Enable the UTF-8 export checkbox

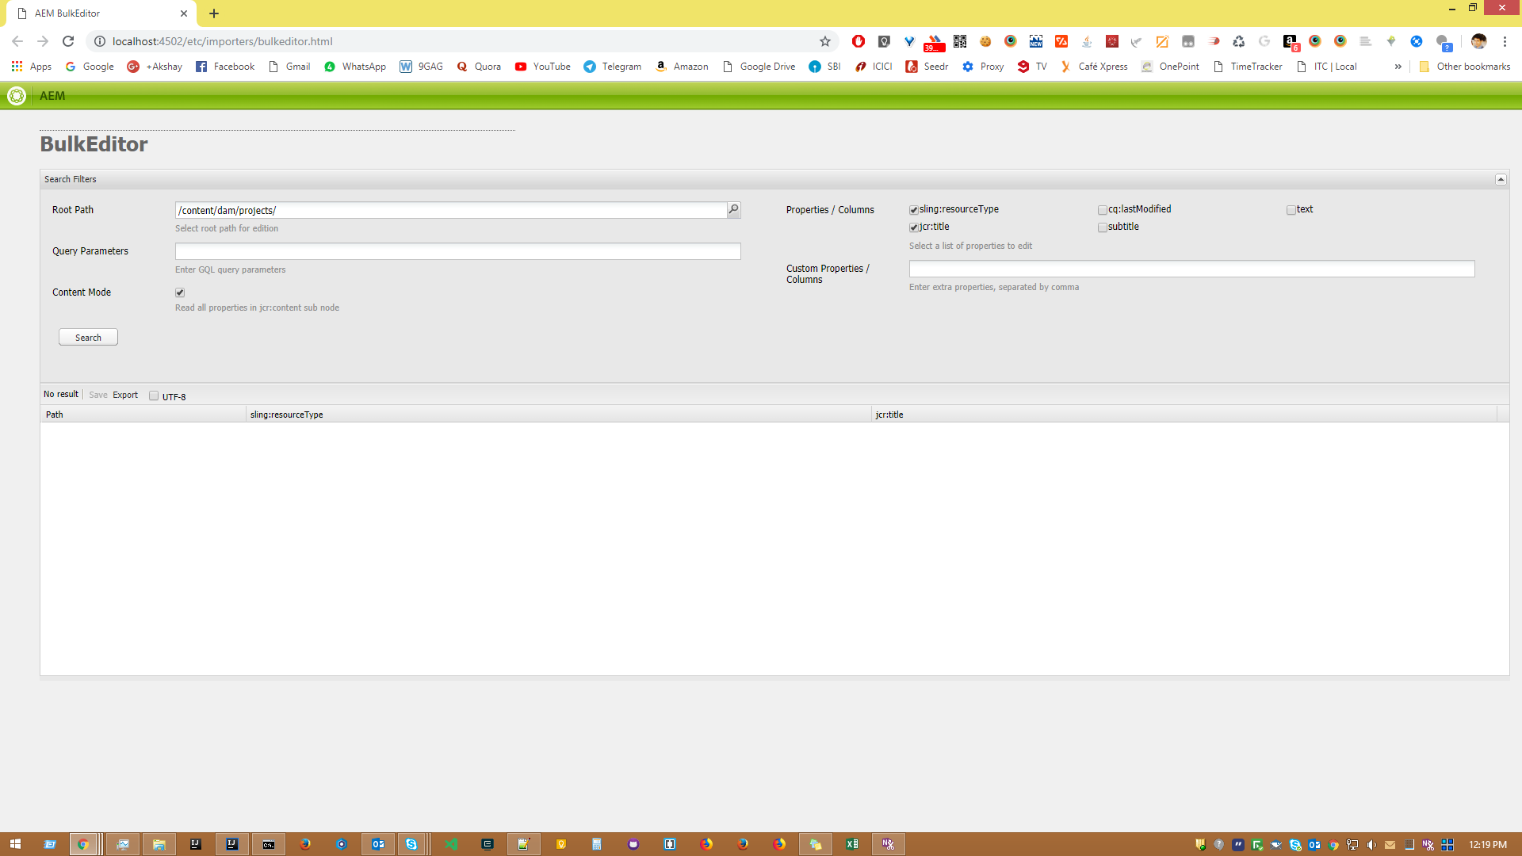point(154,396)
